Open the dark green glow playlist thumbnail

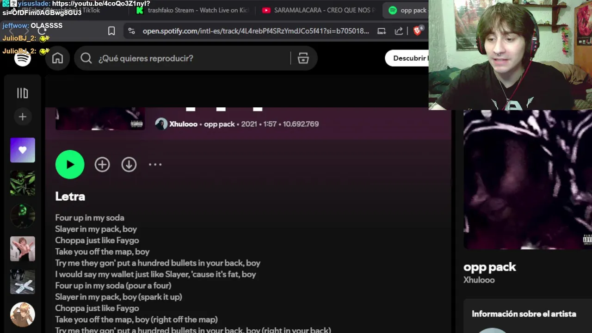[x=23, y=216]
